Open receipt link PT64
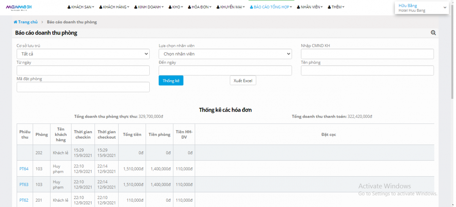This screenshot has height=207, width=456. [24, 169]
